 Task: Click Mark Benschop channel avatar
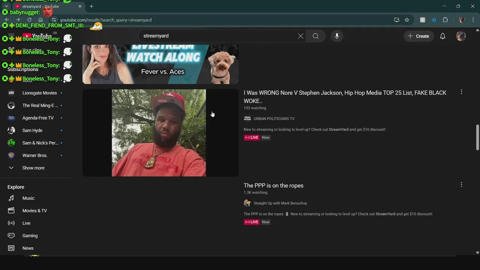pyautogui.click(x=247, y=203)
